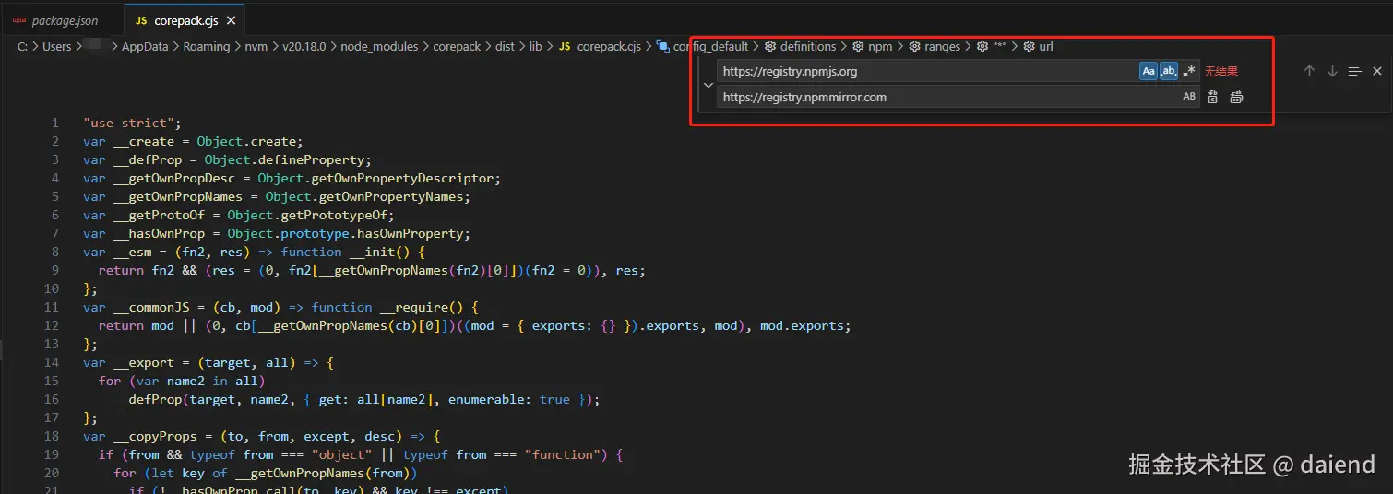Click "for (var name2 in all)" line
Screen dimensions: 1393x494
pyautogui.click(x=182, y=381)
